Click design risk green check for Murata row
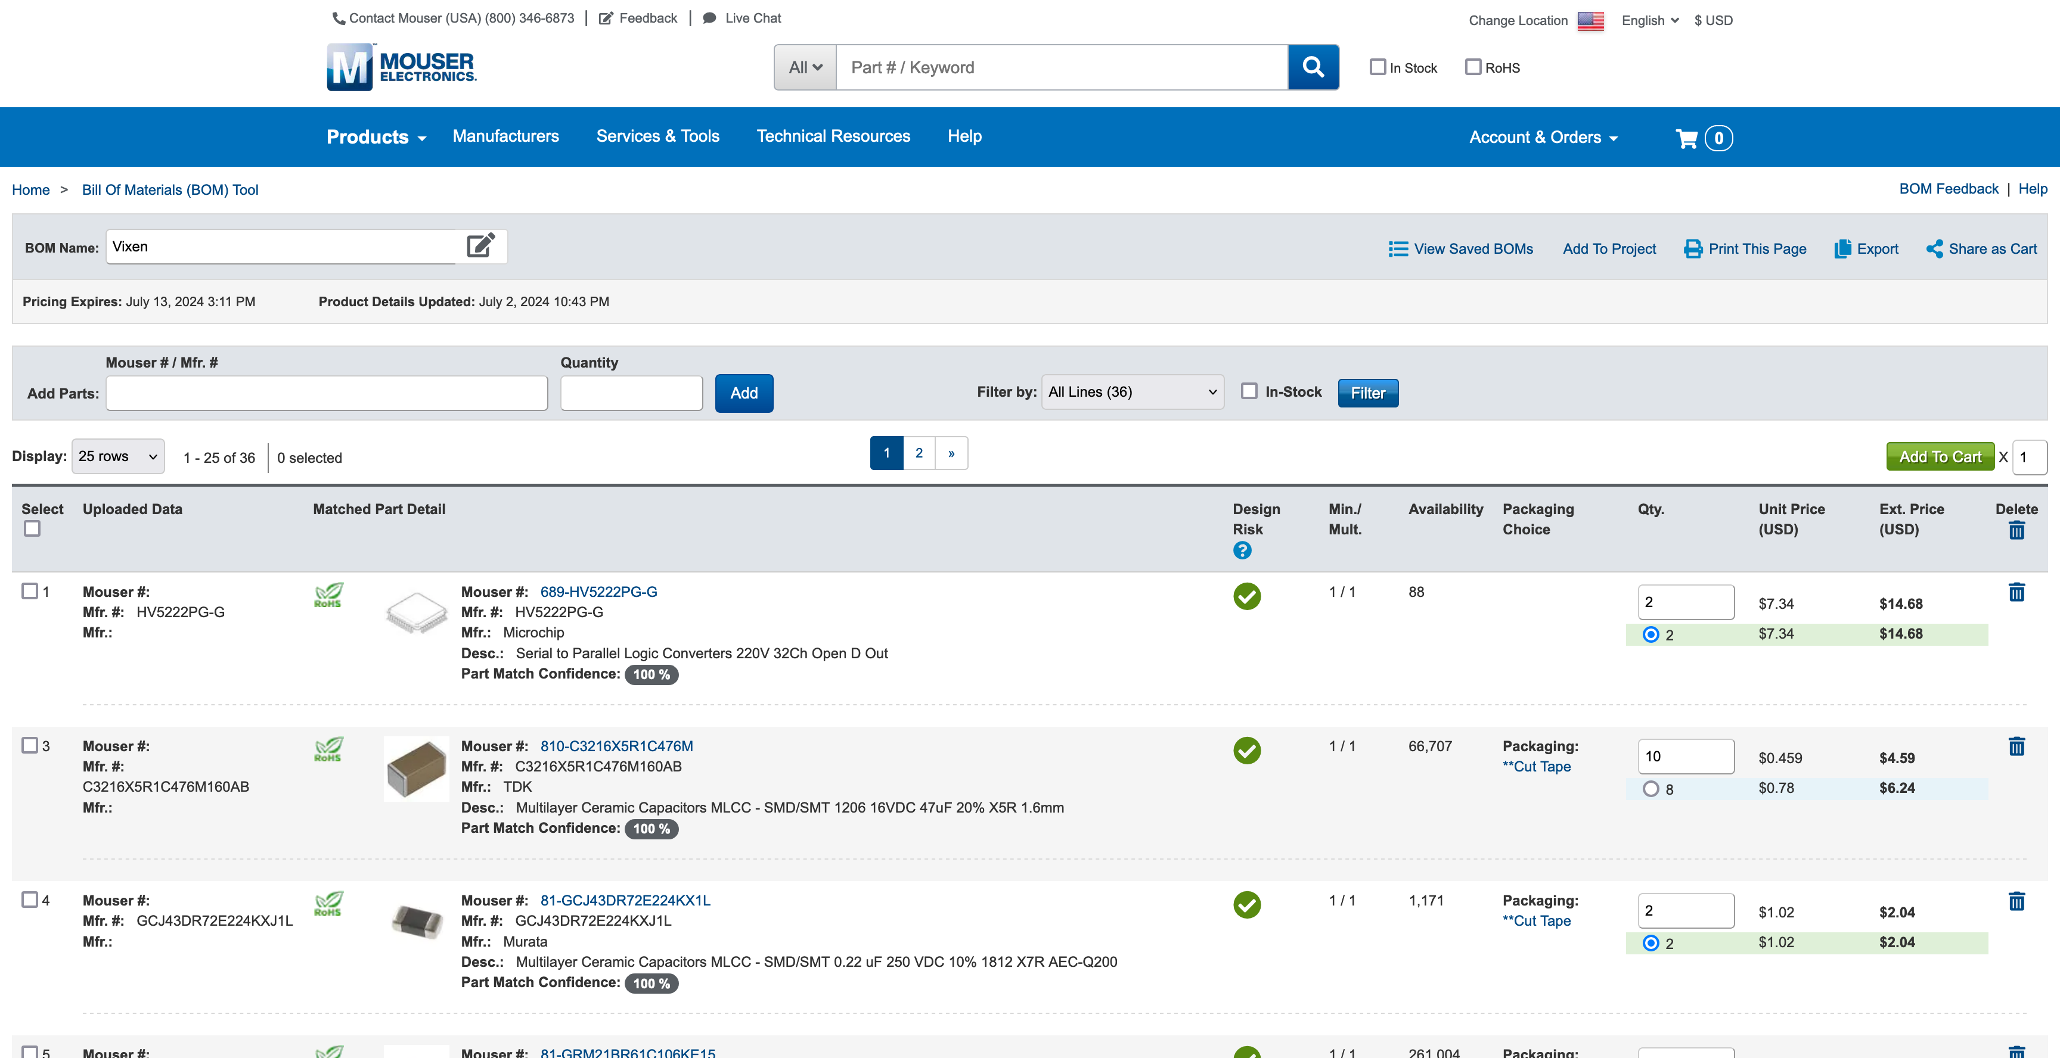Viewport: 2060px width, 1058px height. click(1247, 904)
